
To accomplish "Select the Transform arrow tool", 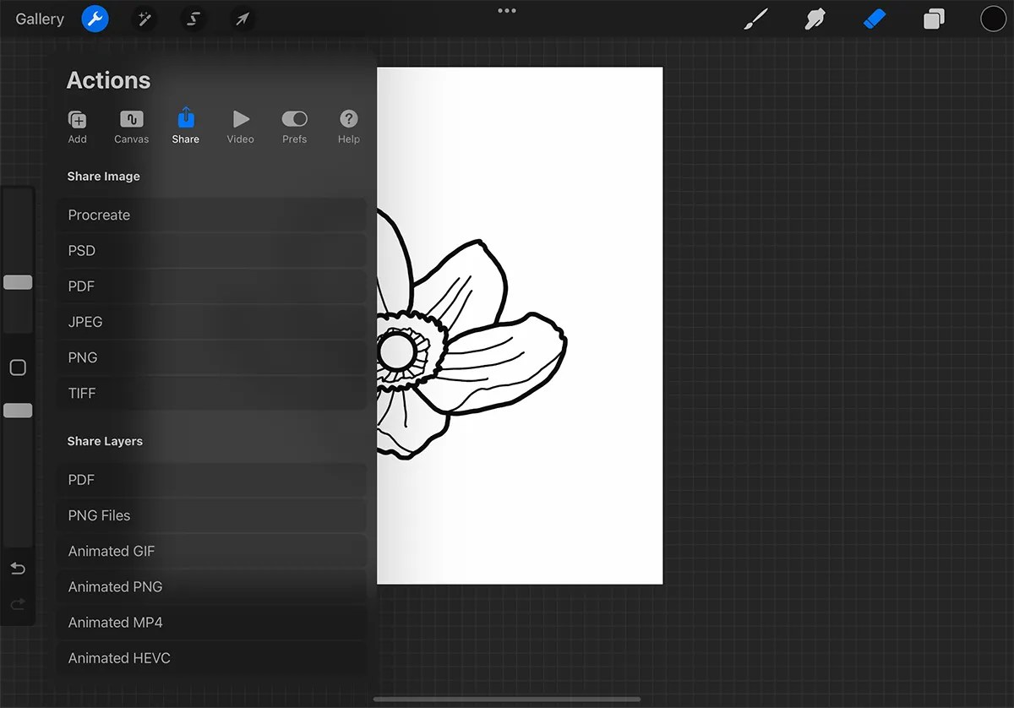I will click(x=243, y=19).
